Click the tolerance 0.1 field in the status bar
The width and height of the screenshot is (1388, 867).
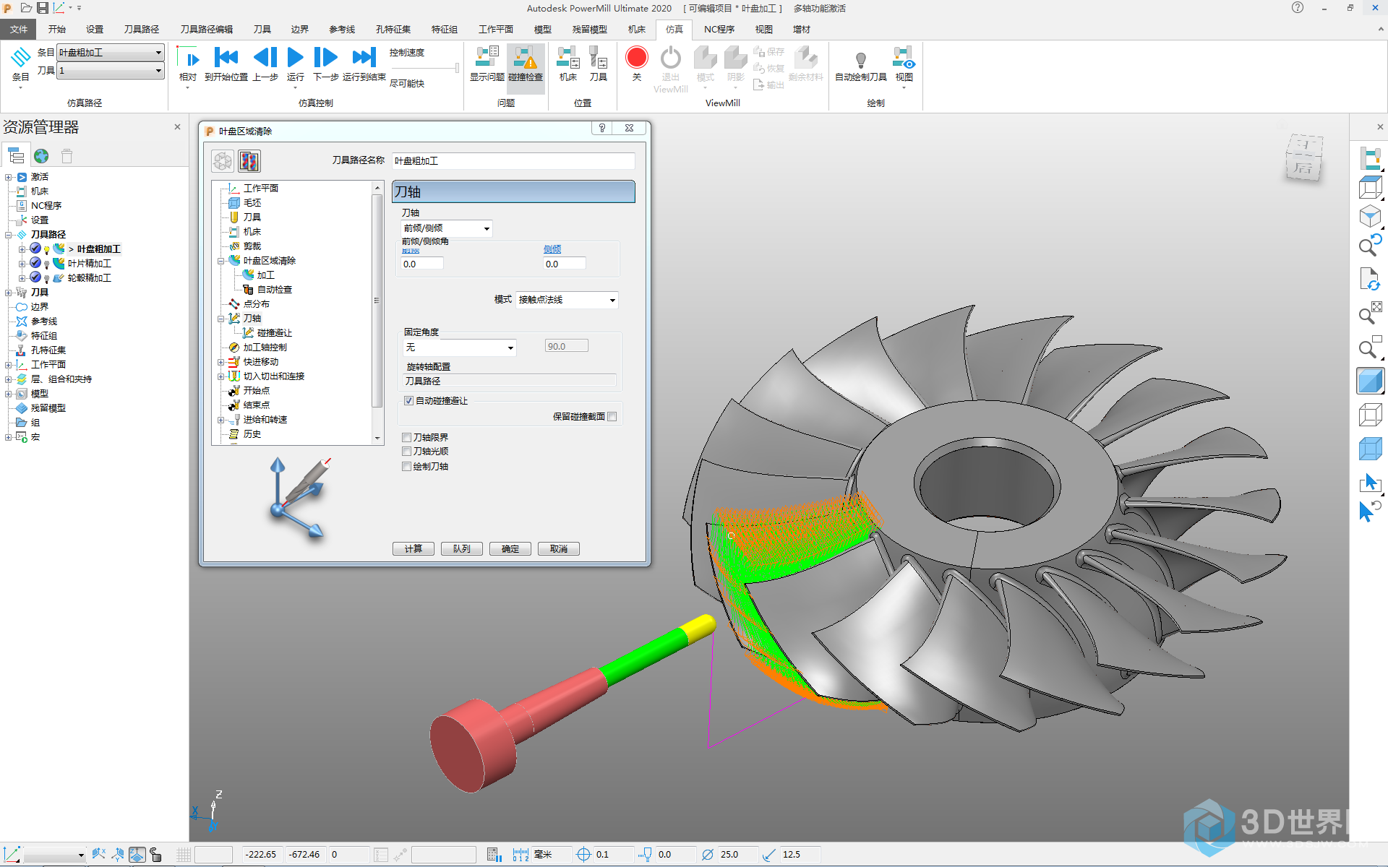613,855
